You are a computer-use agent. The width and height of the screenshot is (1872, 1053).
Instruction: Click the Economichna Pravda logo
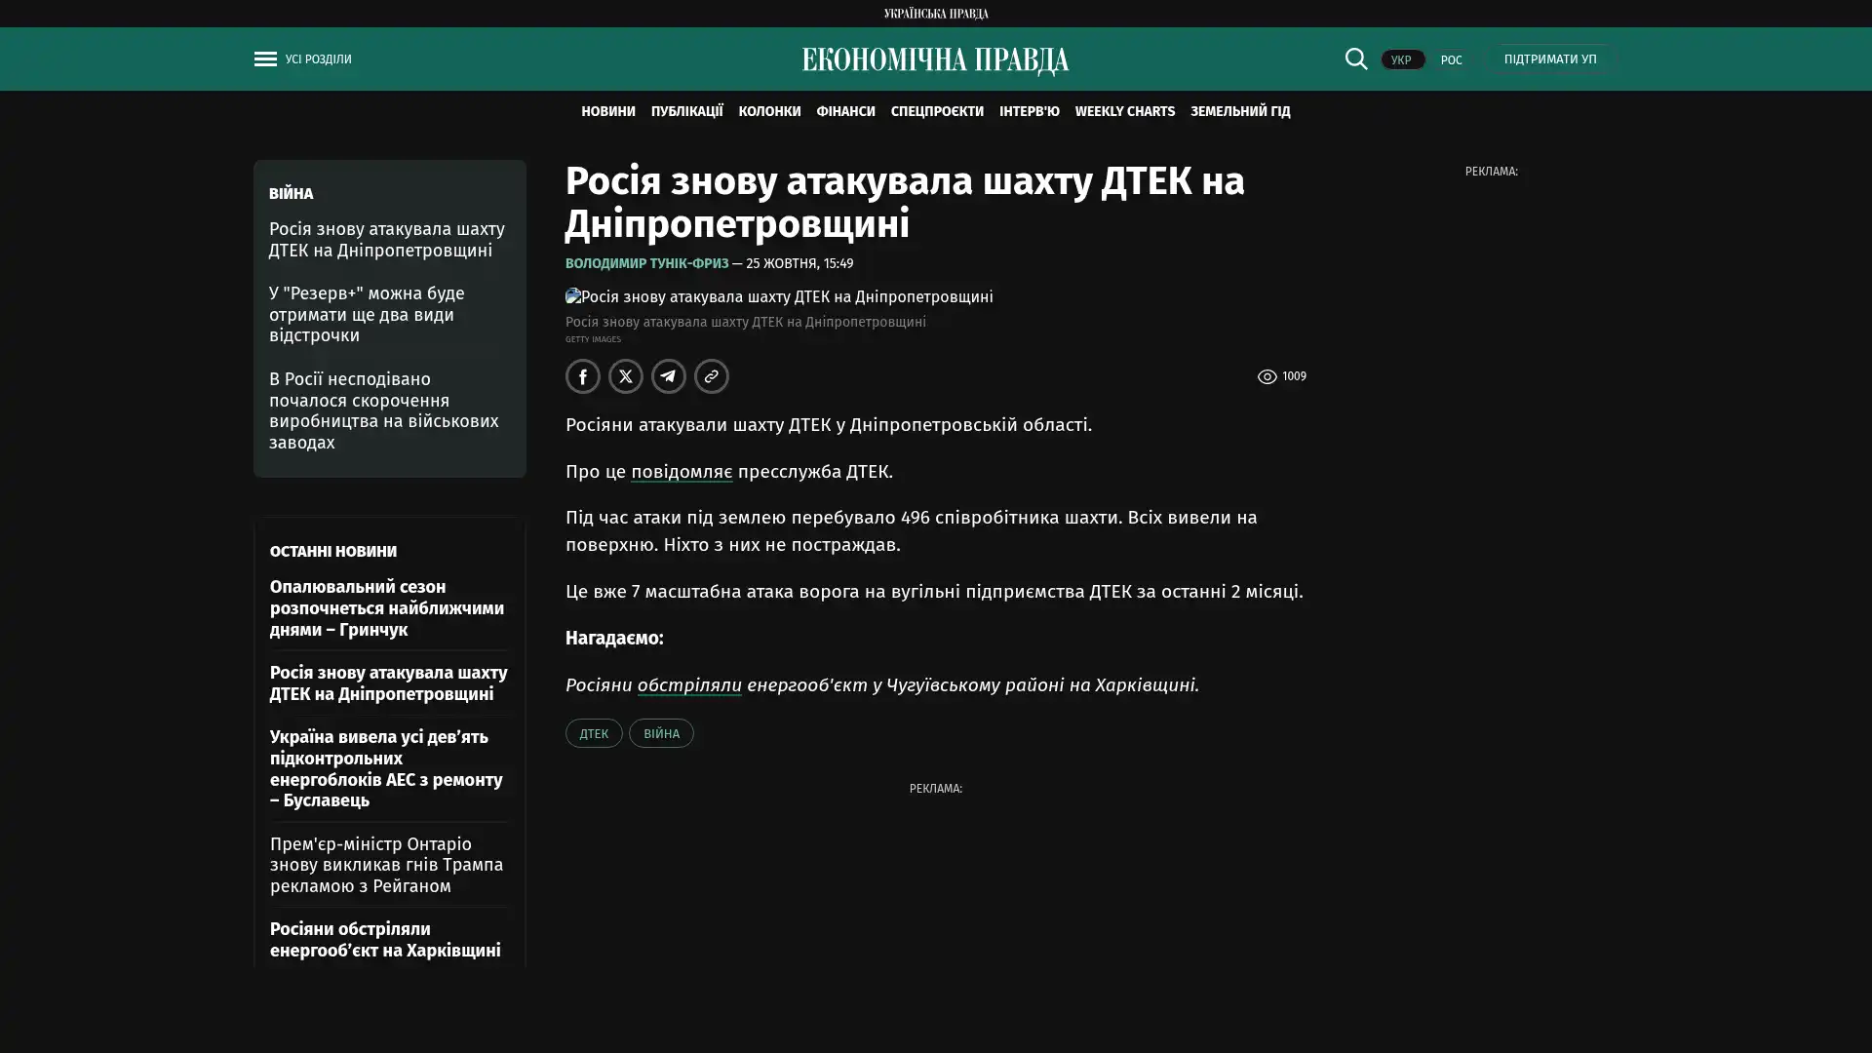935,60
